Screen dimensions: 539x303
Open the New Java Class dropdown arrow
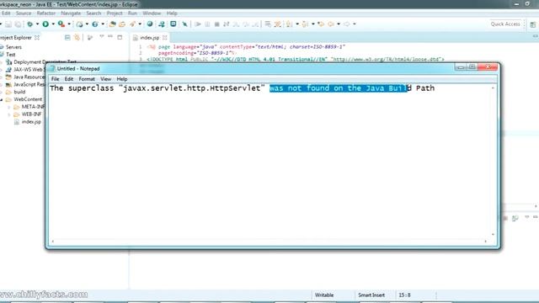[103, 24]
